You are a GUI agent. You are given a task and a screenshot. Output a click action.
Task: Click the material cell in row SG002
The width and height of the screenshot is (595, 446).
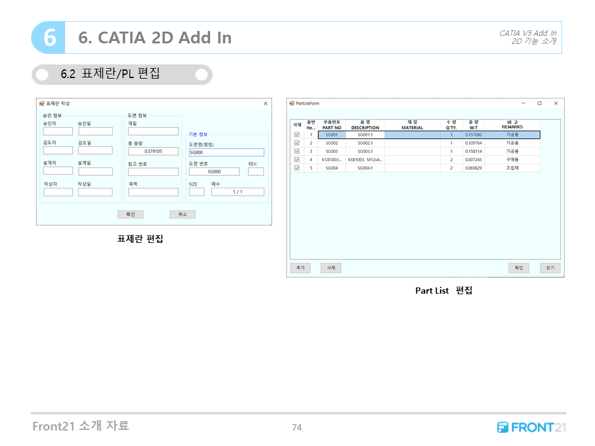412,143
